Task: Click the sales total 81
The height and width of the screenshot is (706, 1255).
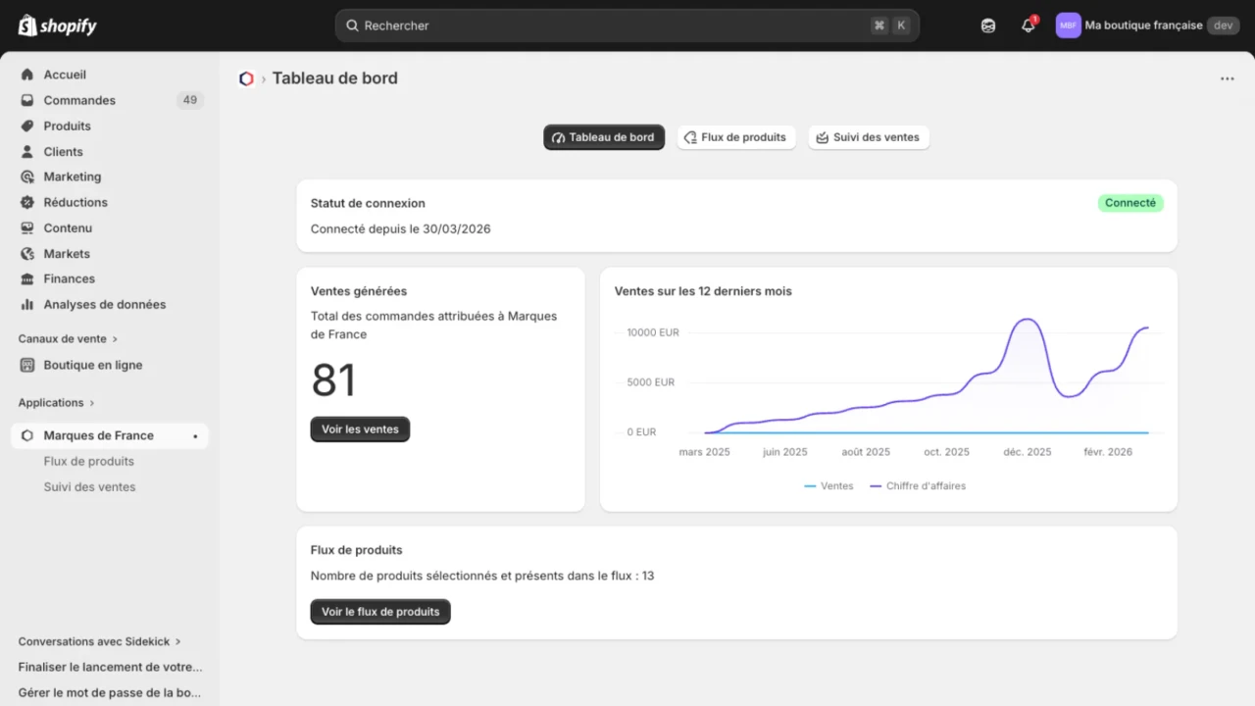Action: tap(333, 380)
